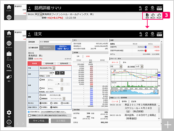Open help icon in 注文 header

pos(152,33)
